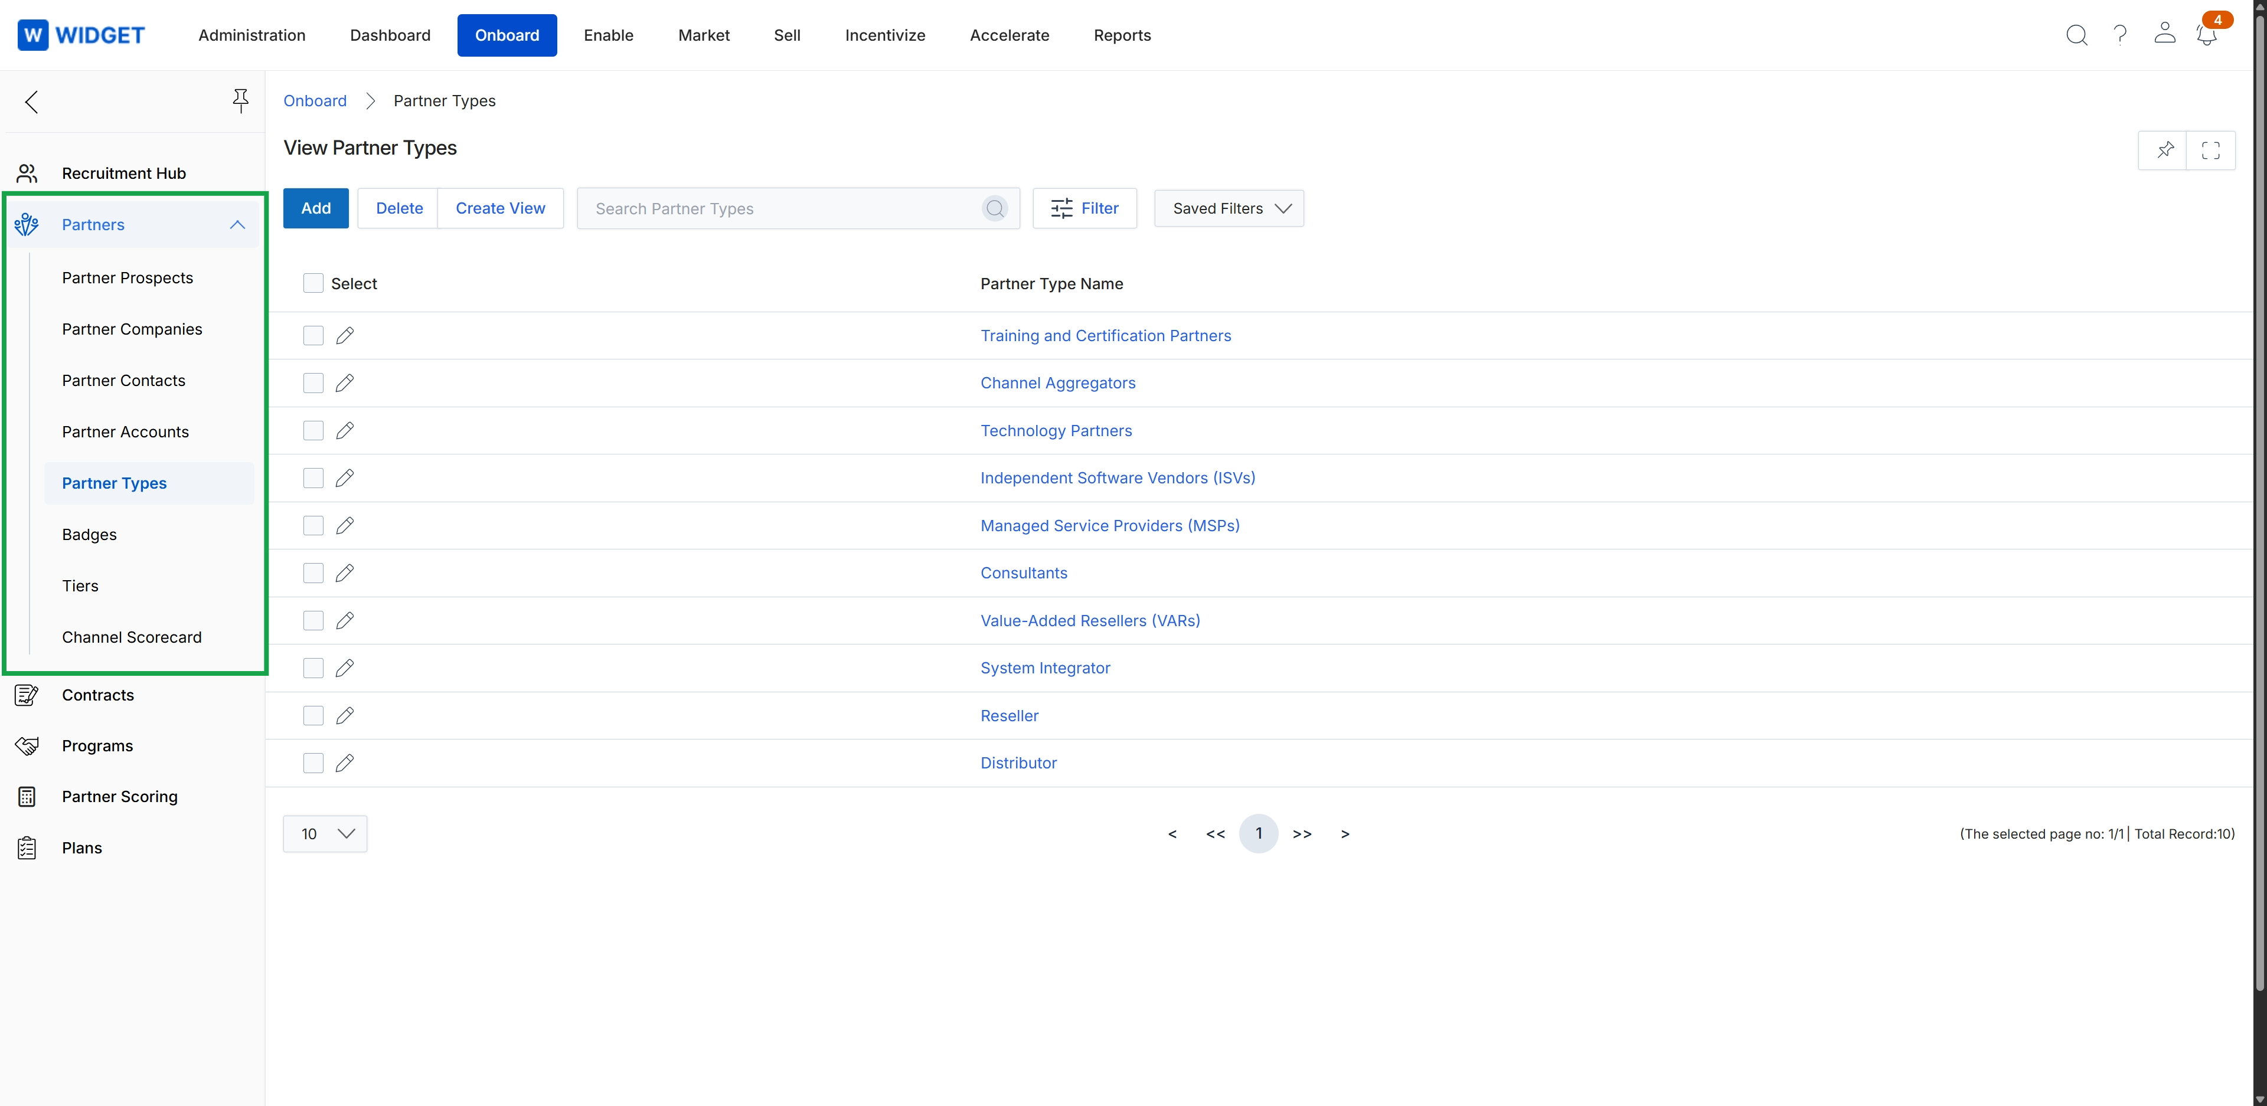The height and width of the screenshot is (1106, 2267).
Task: Open Partner Companies in sidebar
Action: 132,329
